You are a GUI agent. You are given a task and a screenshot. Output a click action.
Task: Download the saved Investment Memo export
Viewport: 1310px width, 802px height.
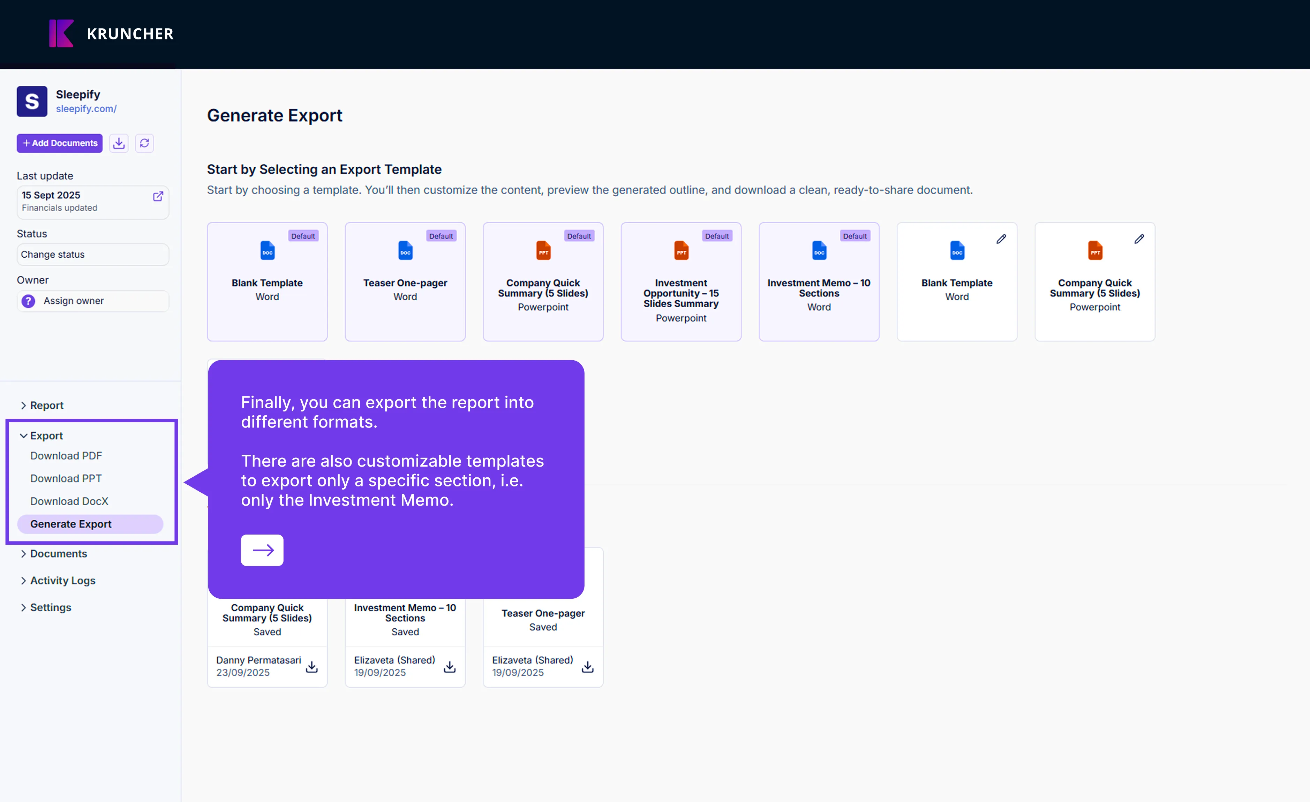click(449, 666)
